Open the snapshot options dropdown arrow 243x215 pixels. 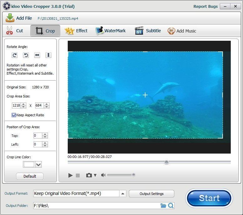coord(95,175)
